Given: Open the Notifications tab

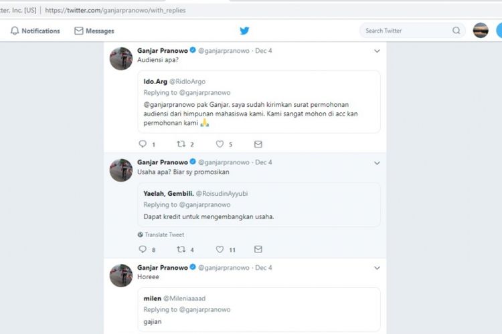Looking at the screenshot, I should pos(35,31).
